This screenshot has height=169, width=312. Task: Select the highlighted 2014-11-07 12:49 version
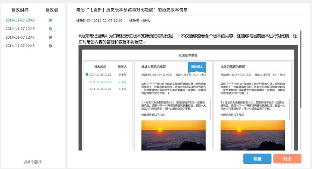(20, 20)
